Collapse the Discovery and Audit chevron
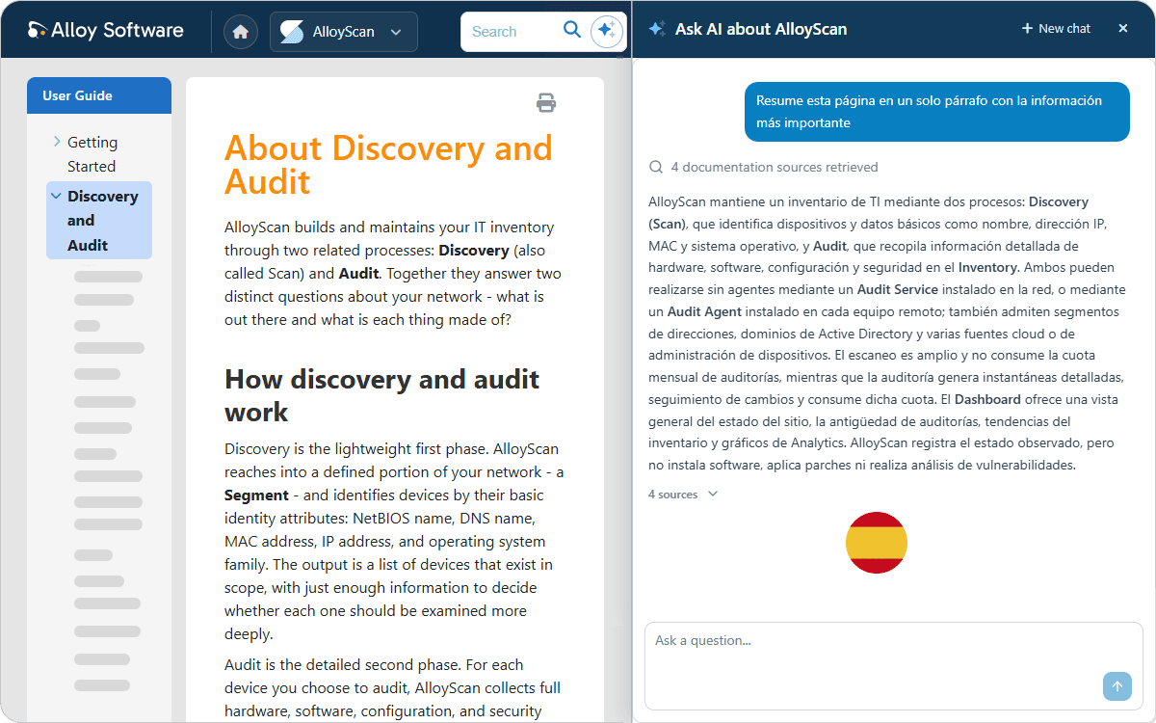This screenshot has height=723, width=1156. (x=55, y=196)
